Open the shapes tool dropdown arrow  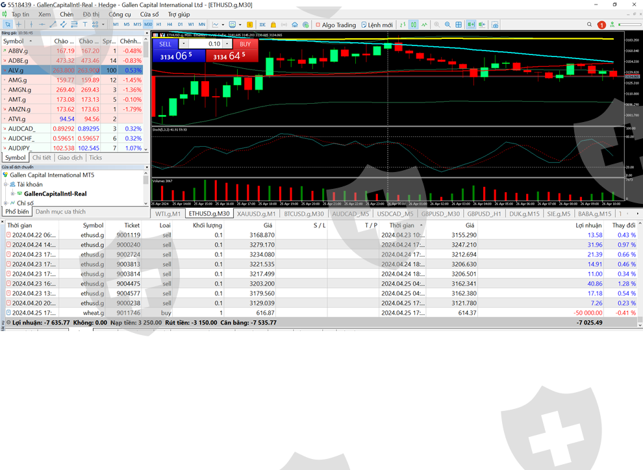[x=103, y=25]
